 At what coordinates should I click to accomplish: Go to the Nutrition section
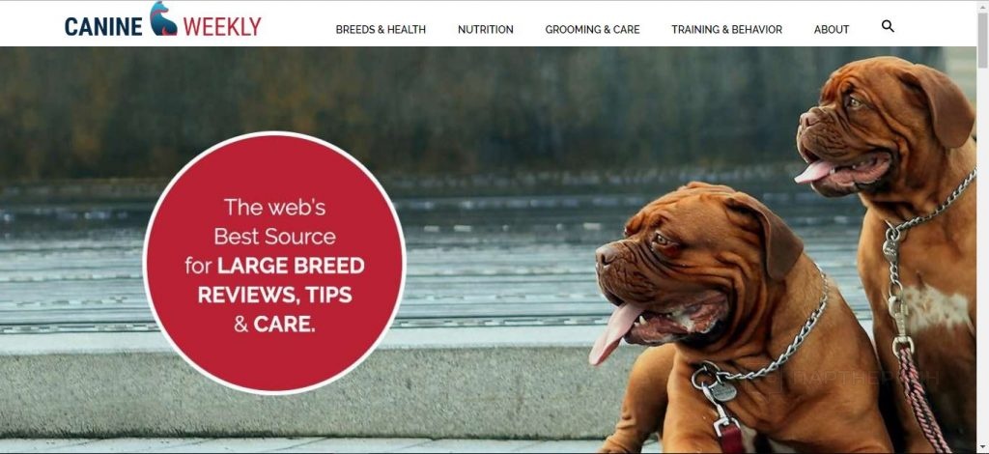click(485, 29)
